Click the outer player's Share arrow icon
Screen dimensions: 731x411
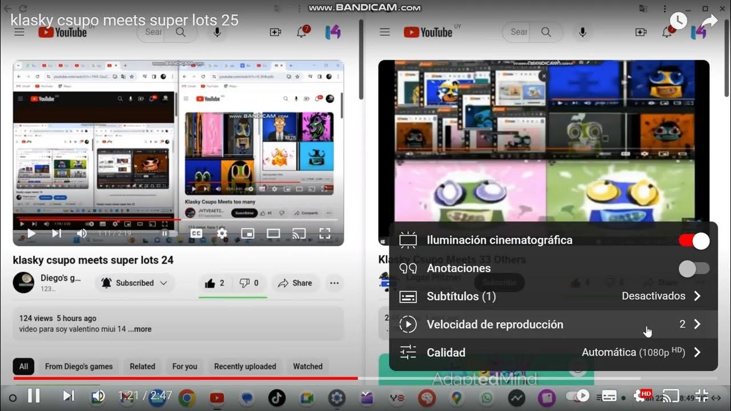pos(709,21)
